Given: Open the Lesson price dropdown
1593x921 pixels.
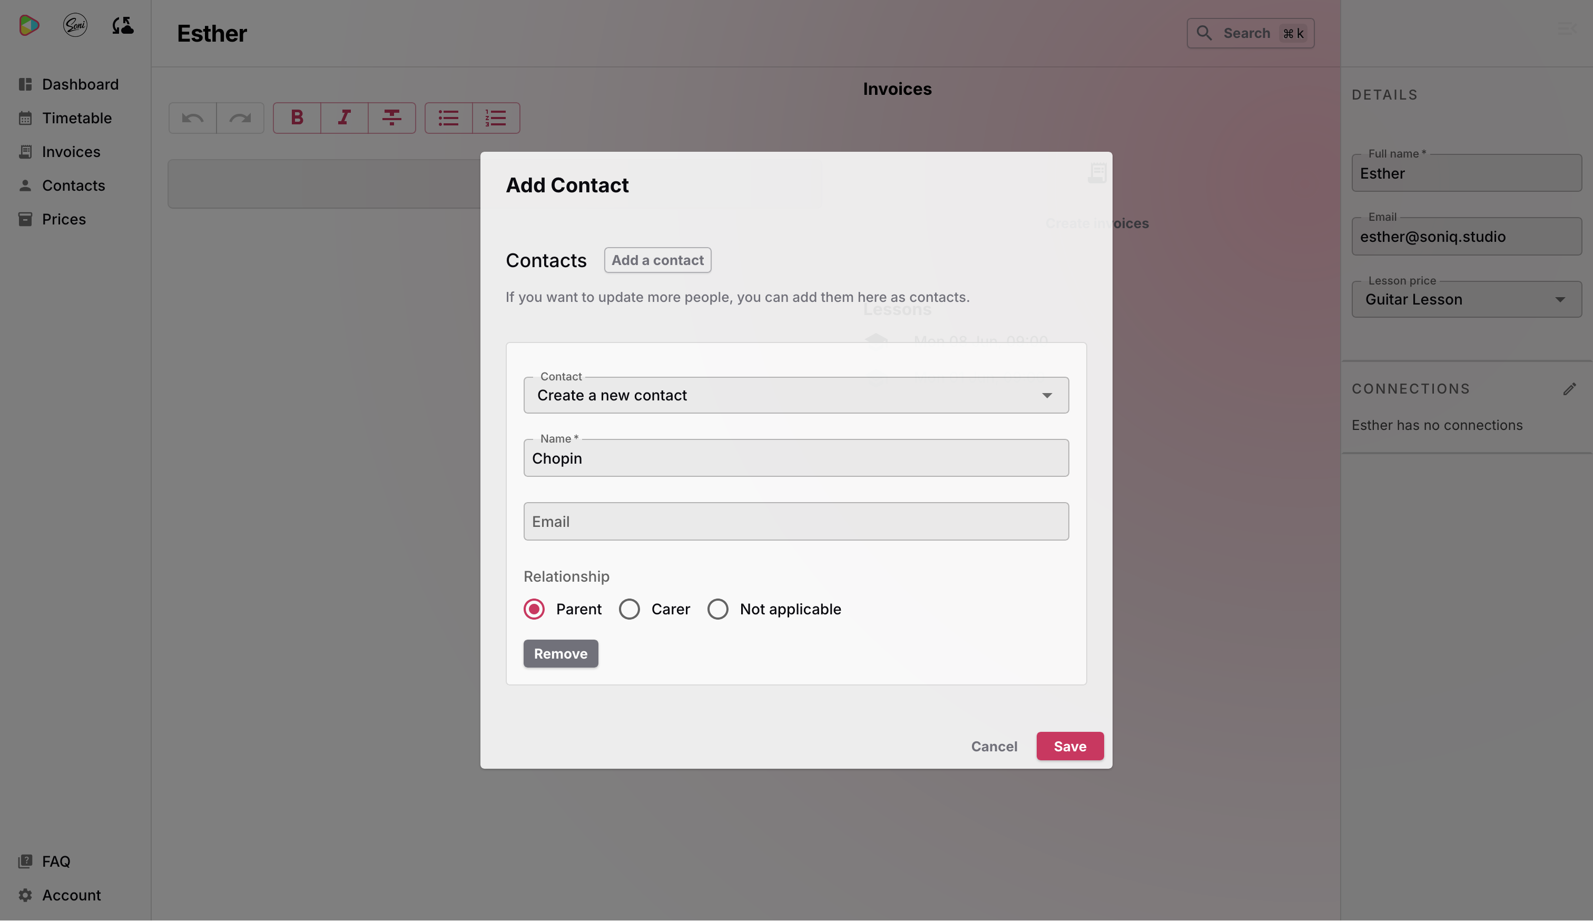Looking at the screenshot, I should coord(1467,300).
